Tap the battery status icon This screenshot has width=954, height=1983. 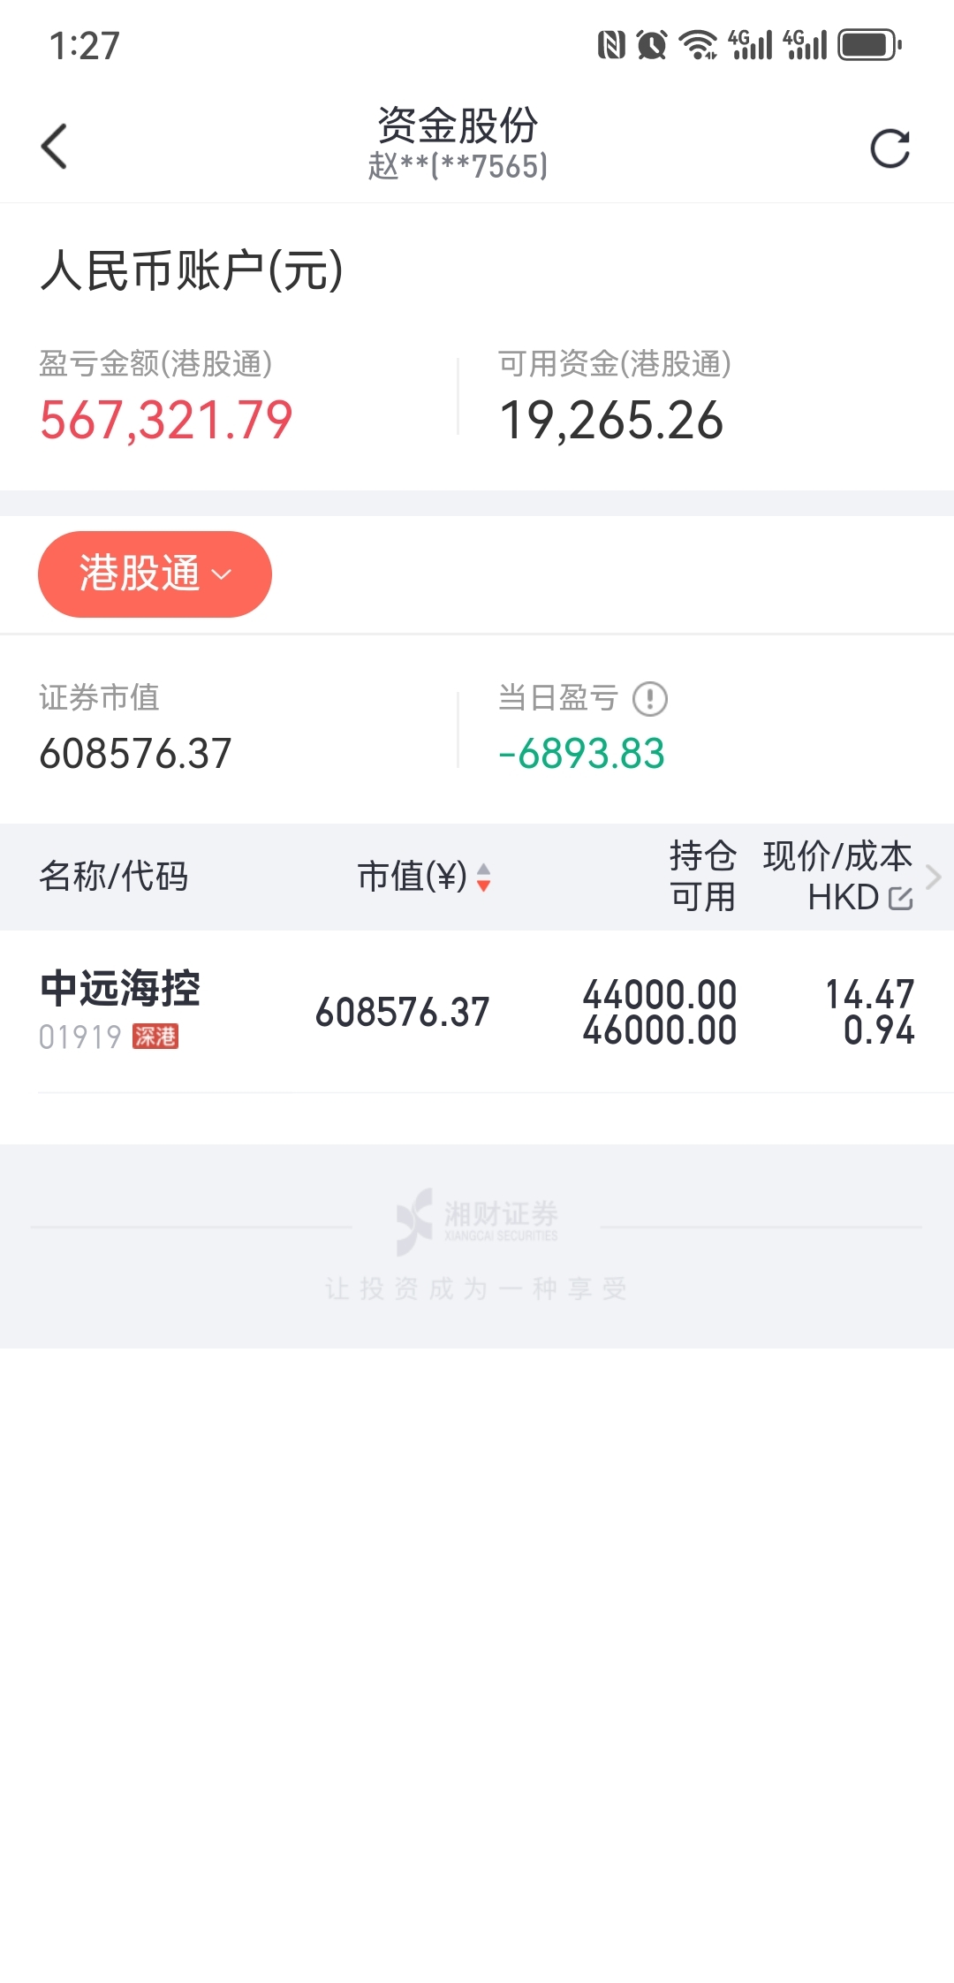[x=870, y=44]
